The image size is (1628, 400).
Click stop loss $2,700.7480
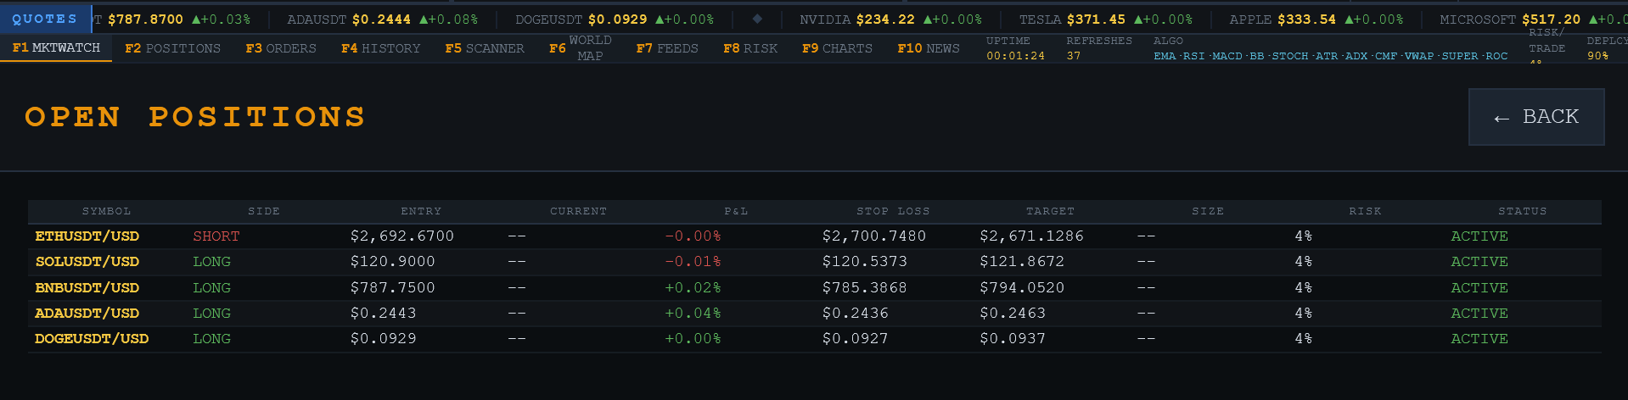click(x=874, y=236)
